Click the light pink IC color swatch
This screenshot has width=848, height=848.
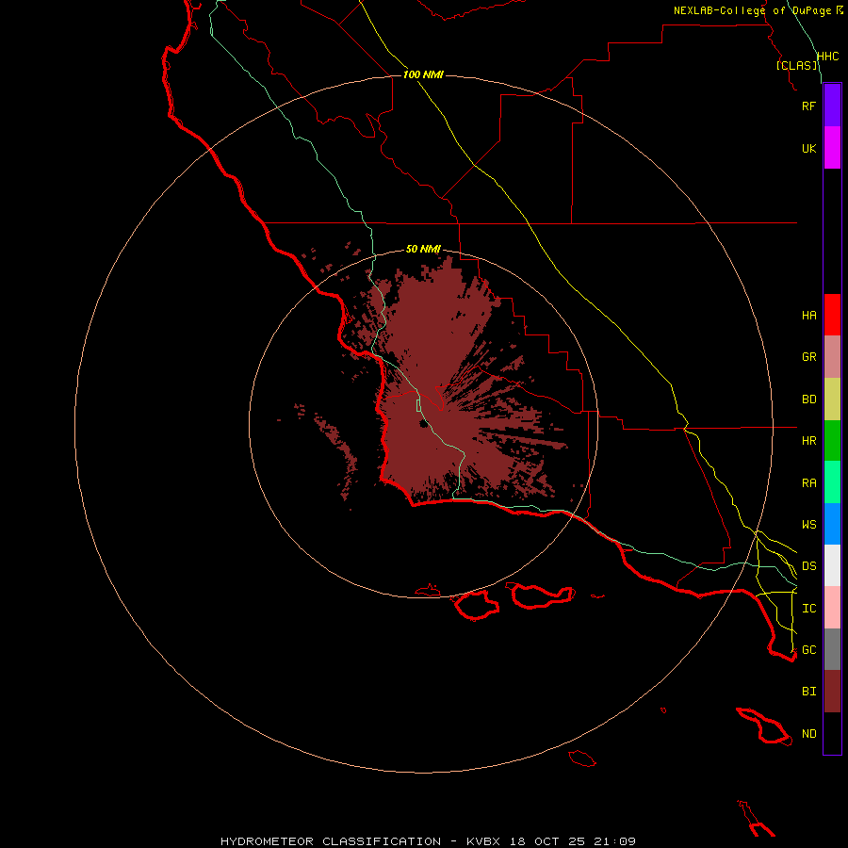coord(832,608)
